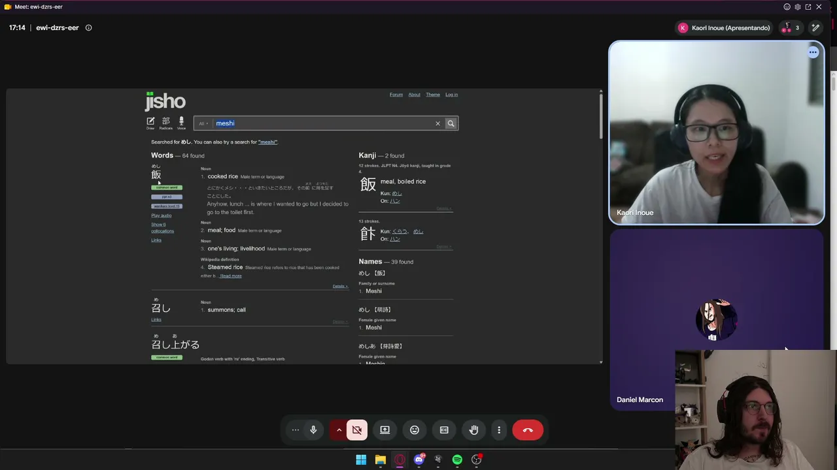This screenshot has width=837, height=470.
Task: Open Links under the 召し entry
Action: click(156, 320)
